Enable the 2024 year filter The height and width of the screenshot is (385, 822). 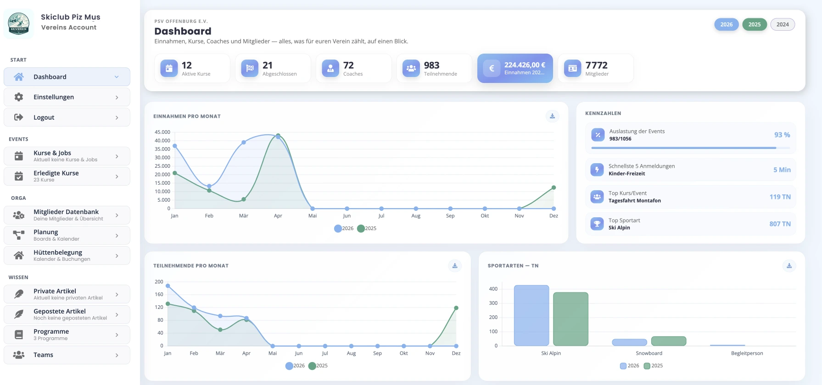point(783,25)
